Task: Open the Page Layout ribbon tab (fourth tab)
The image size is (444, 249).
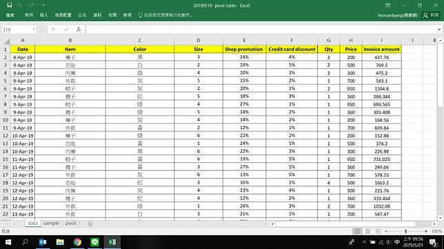Action: (63, 15)
